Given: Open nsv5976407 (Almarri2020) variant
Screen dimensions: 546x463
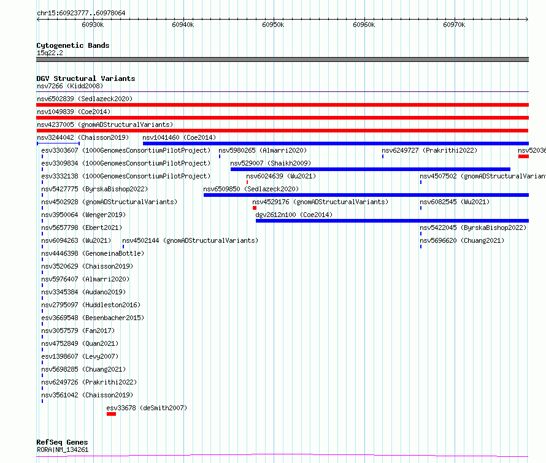Looking at the screenshot, I should click(85, 279).
